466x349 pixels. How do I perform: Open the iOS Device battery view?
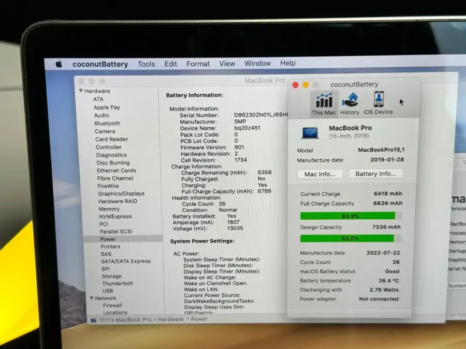click(378, 102)
